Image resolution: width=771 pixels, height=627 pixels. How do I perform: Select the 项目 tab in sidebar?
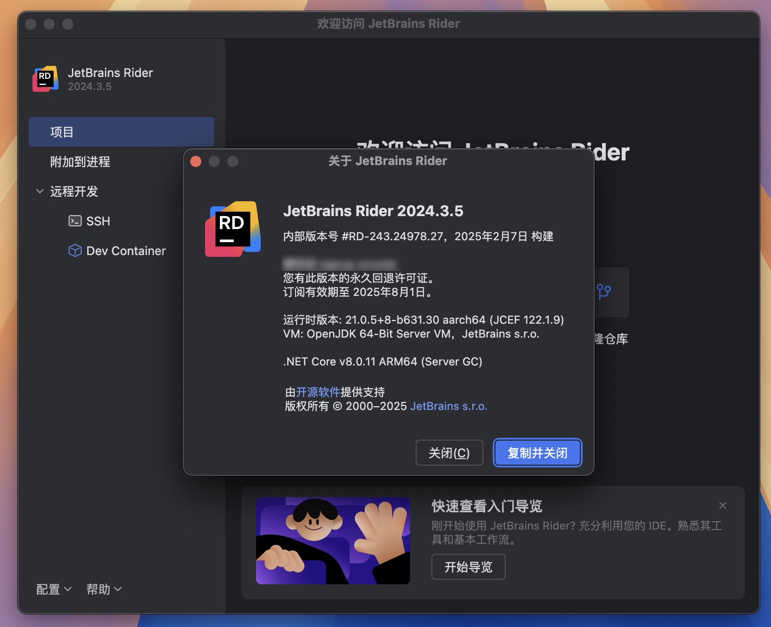point(122,132)
